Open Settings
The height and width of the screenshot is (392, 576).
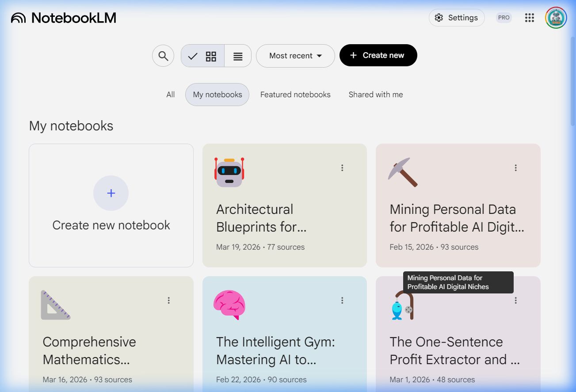457,18
